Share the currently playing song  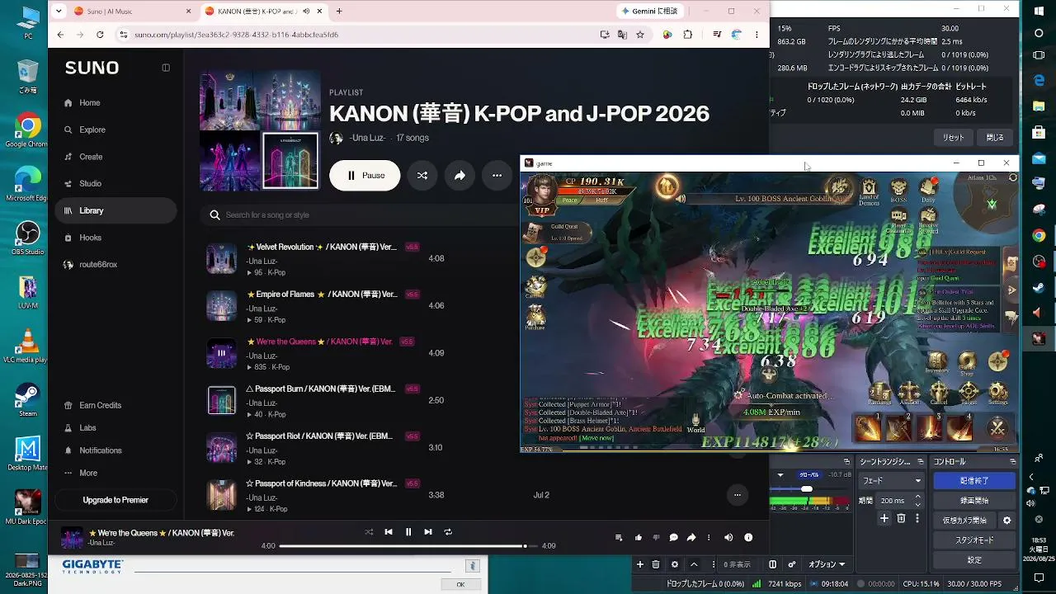pyautogui.click(x=691, y=538)
